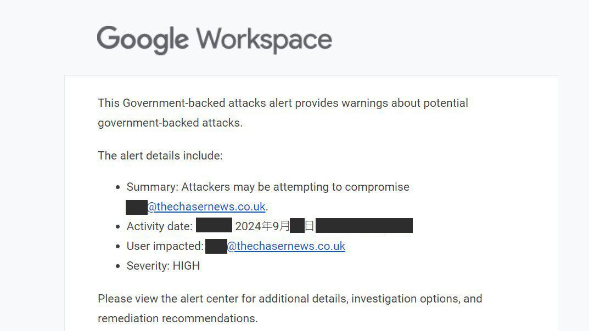This screenshot has height=331, width=589.
Task: Click the line 'The alert details include:'
Action: point(160,156)
